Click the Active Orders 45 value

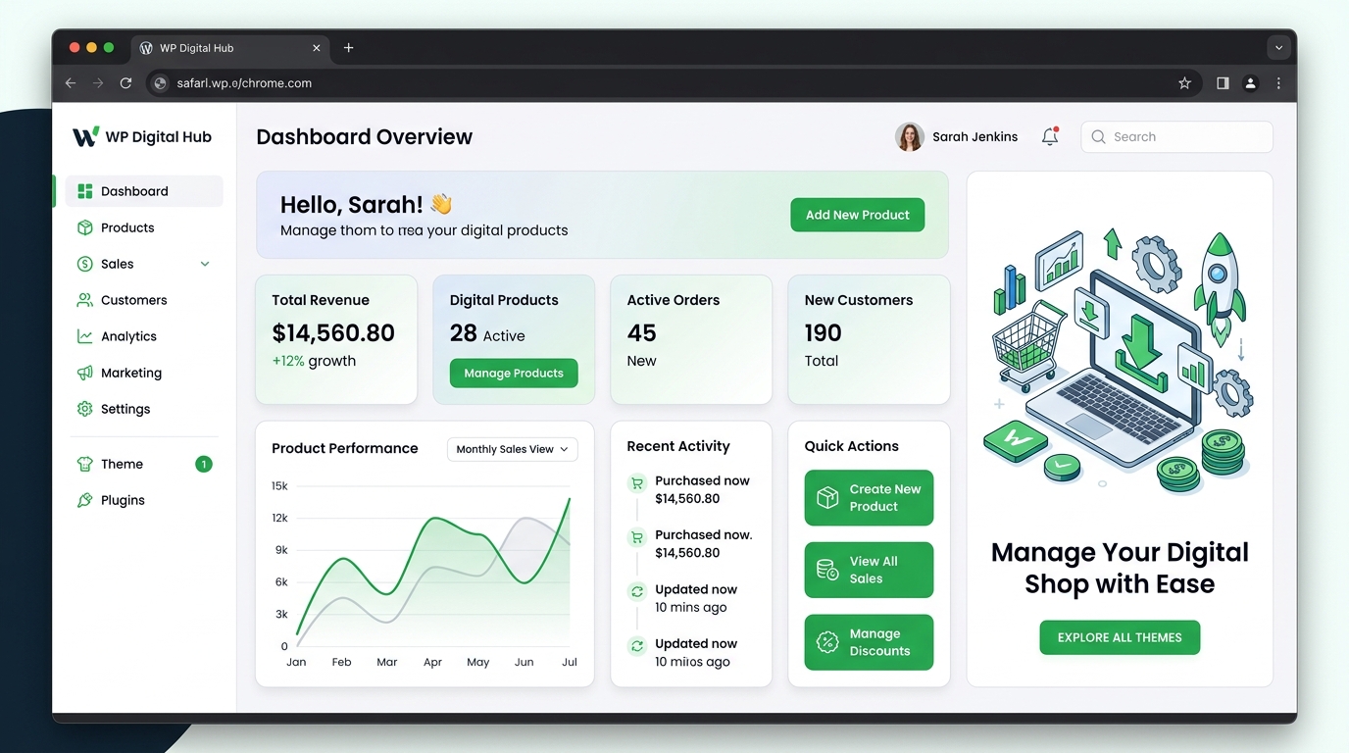(641, 333)
